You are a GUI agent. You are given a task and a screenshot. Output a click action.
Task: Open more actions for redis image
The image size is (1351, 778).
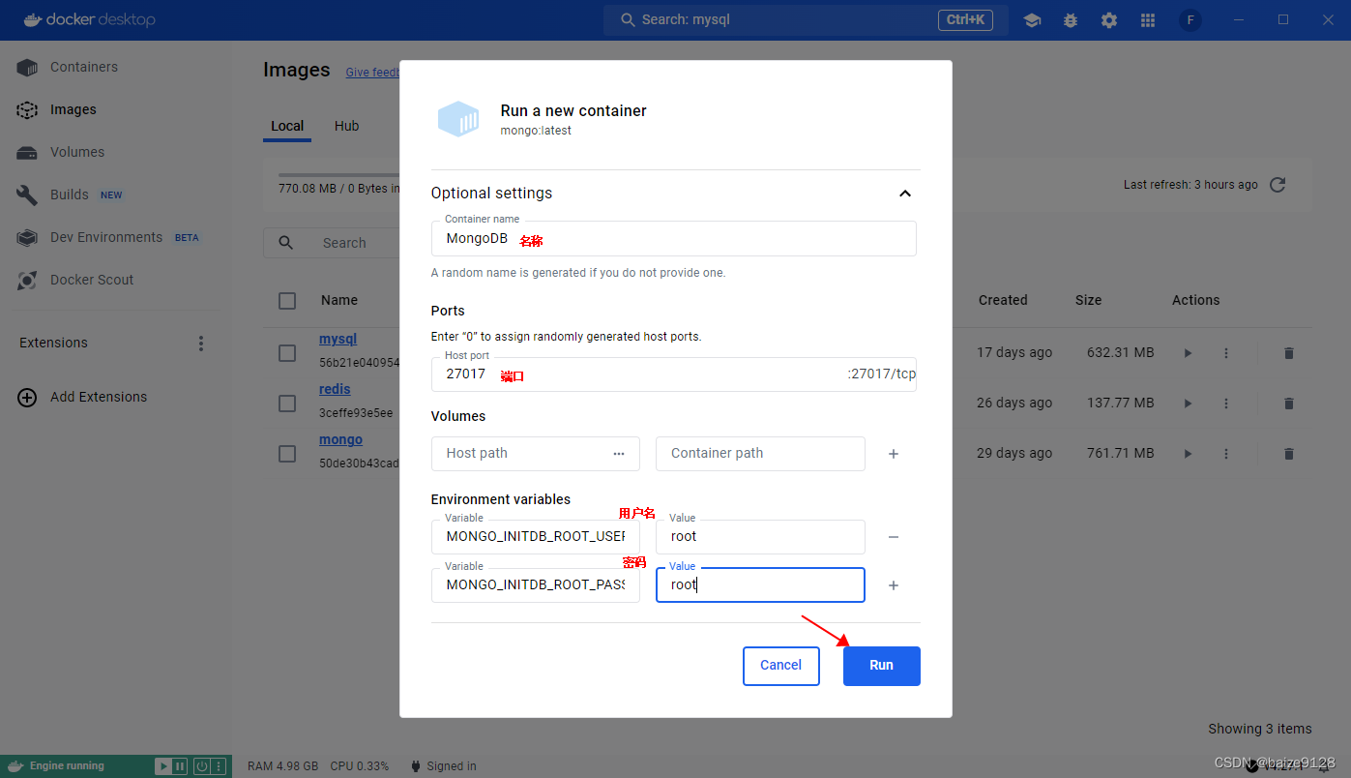pos(1226,404)
